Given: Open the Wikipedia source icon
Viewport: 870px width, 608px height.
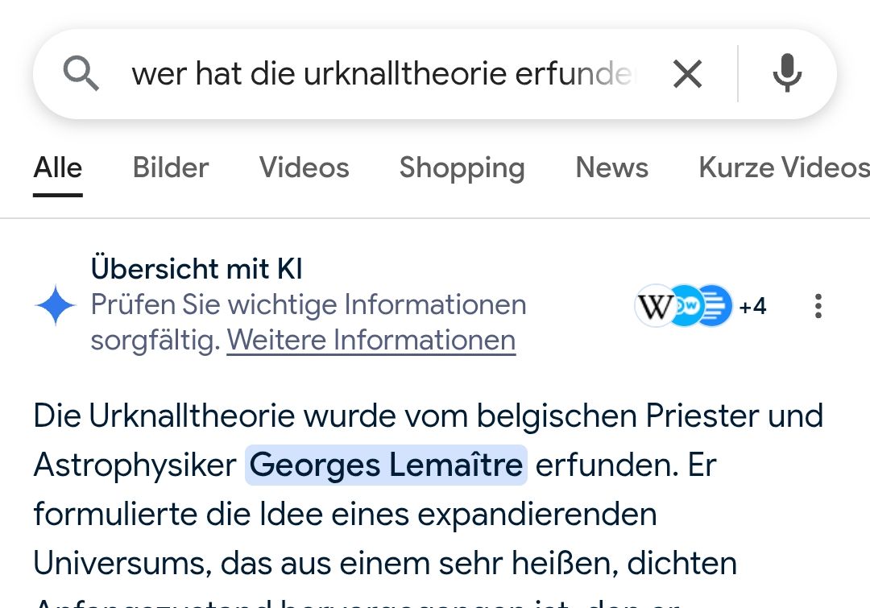Looking at the screenshot, I should [x=654, y=306].
